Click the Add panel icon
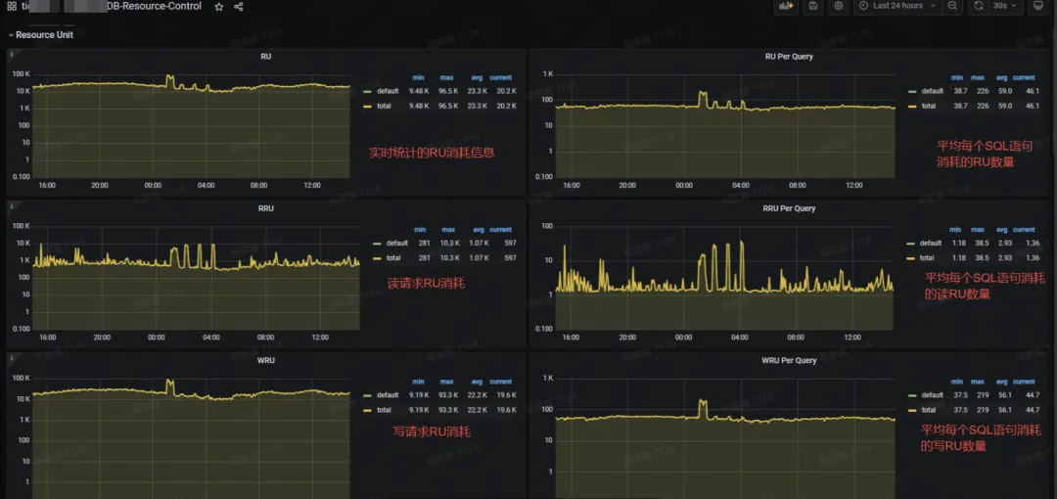The width and height of the screenshot is (1057, 499). (786, 6)
